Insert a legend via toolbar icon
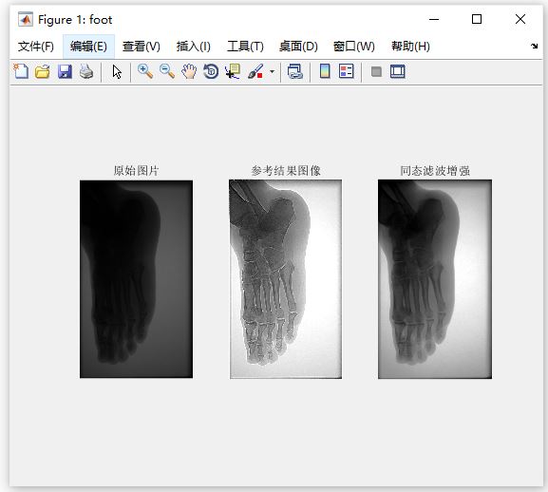548x492 pixels. [x=347, y=71]
